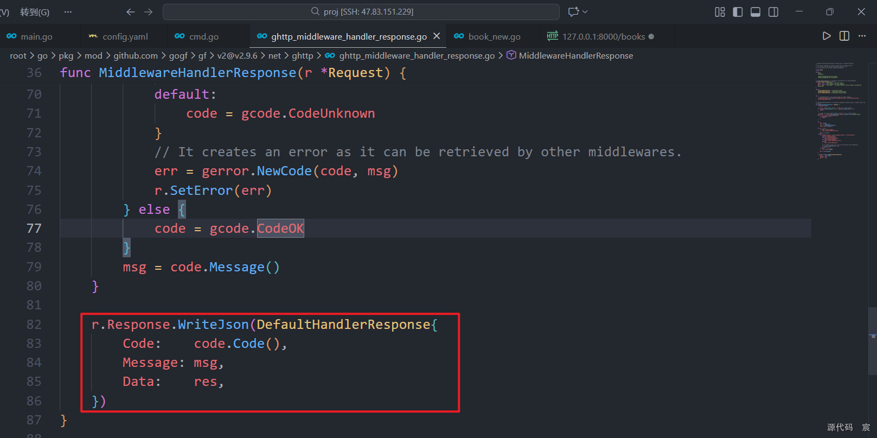Restore down the window
The height and width of the screenshot is (438, 877).
(x=829, y=11)
